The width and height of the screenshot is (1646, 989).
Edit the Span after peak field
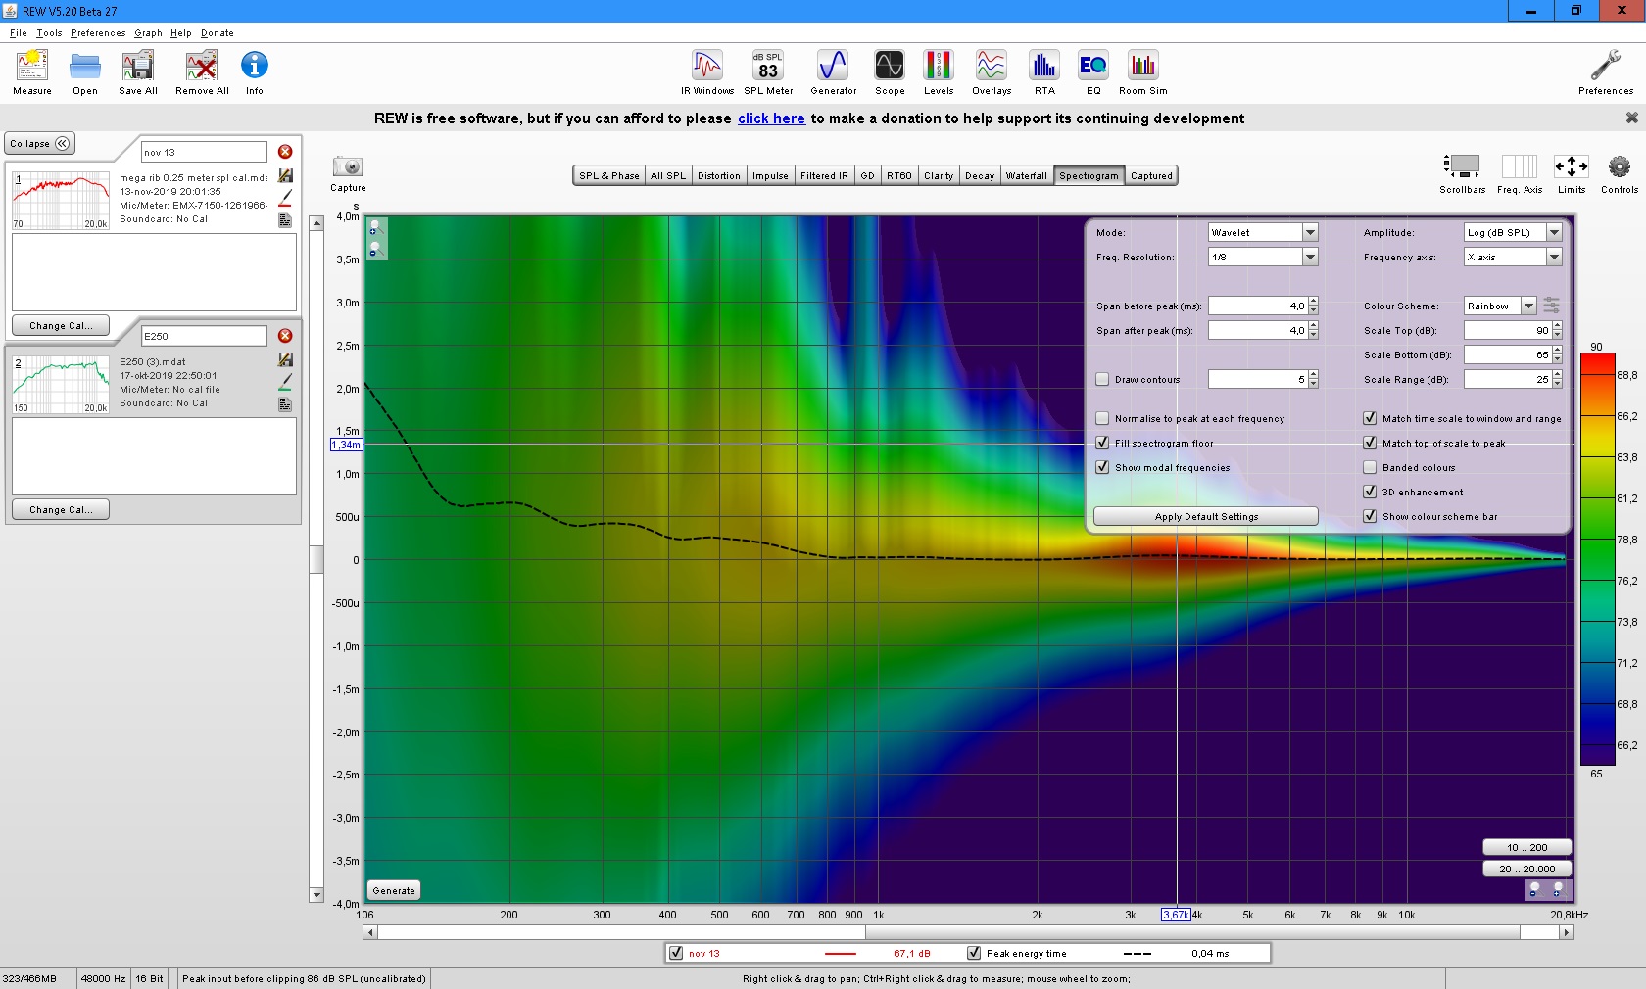pos(1258,330)
